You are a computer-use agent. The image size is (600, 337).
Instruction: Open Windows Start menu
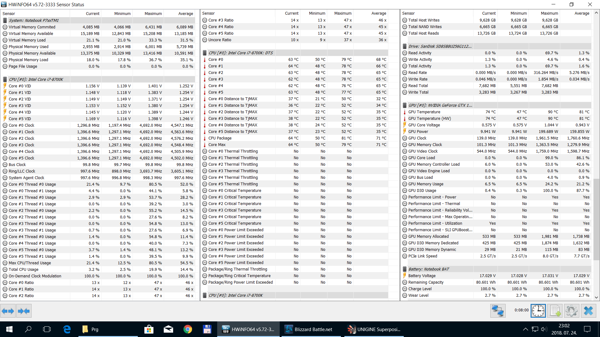(x=9, y=329)
